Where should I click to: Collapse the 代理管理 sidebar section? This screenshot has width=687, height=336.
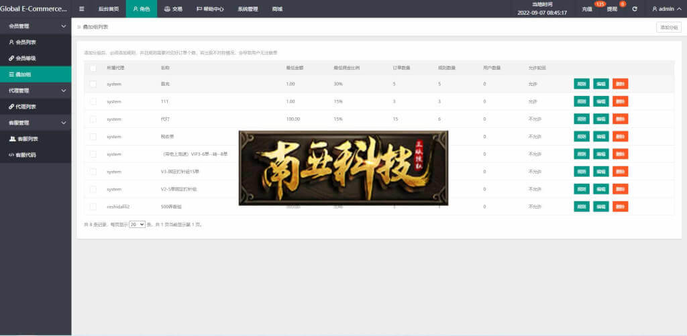coord(36,91)
